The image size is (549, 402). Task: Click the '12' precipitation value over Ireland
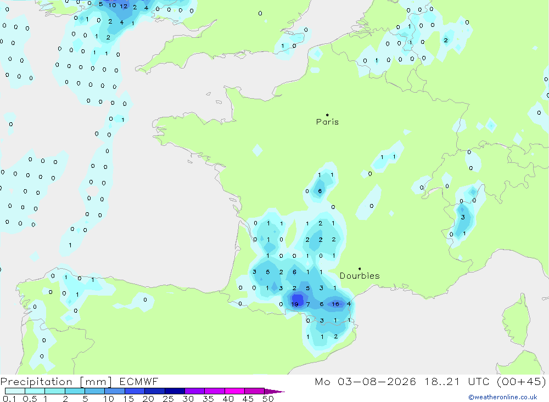(124, 6)
